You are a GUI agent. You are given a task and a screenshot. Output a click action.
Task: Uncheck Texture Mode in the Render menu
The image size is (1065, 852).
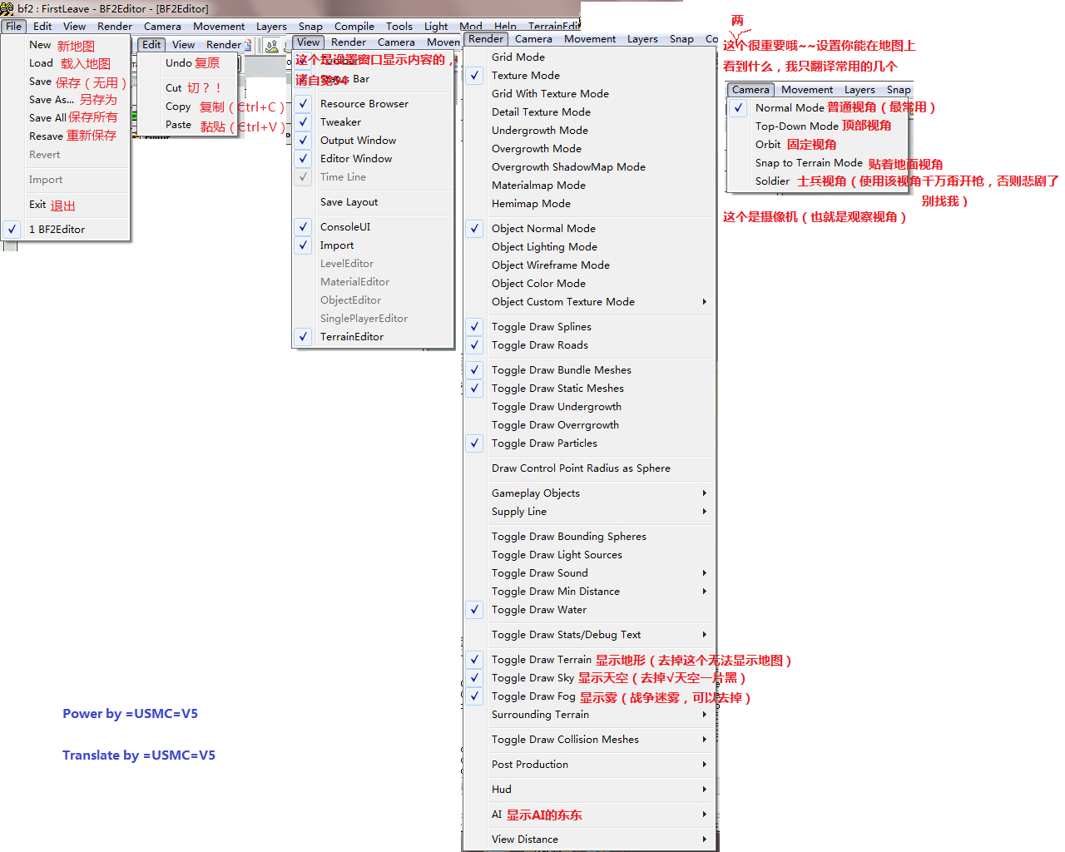pyautogui.click(x=589, y=76)
